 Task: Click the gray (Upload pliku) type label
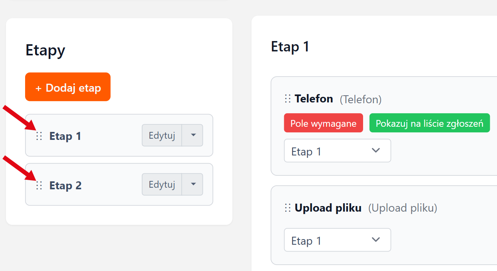tap(402, 208)
